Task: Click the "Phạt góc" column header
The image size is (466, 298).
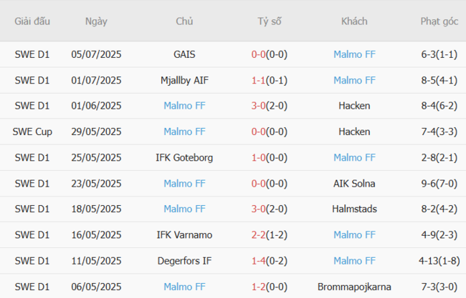Action: [x=439, y=21]
